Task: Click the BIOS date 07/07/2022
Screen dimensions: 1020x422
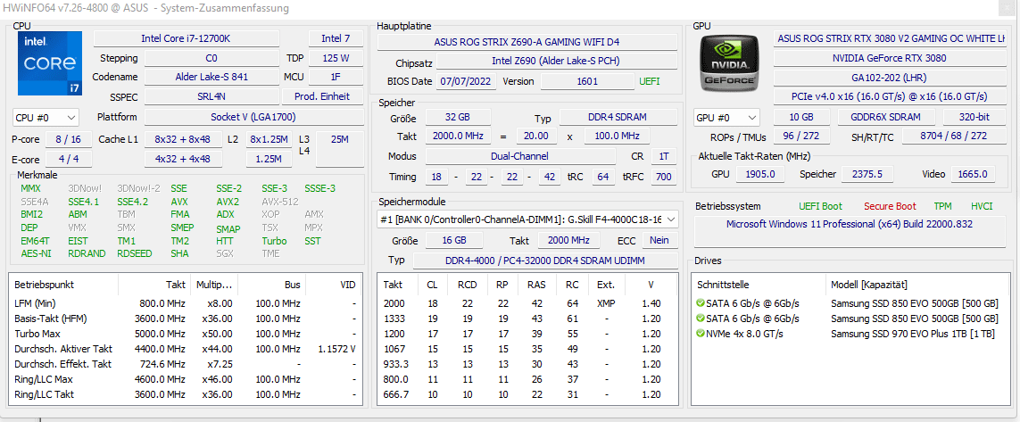Action: click(467, 81)
